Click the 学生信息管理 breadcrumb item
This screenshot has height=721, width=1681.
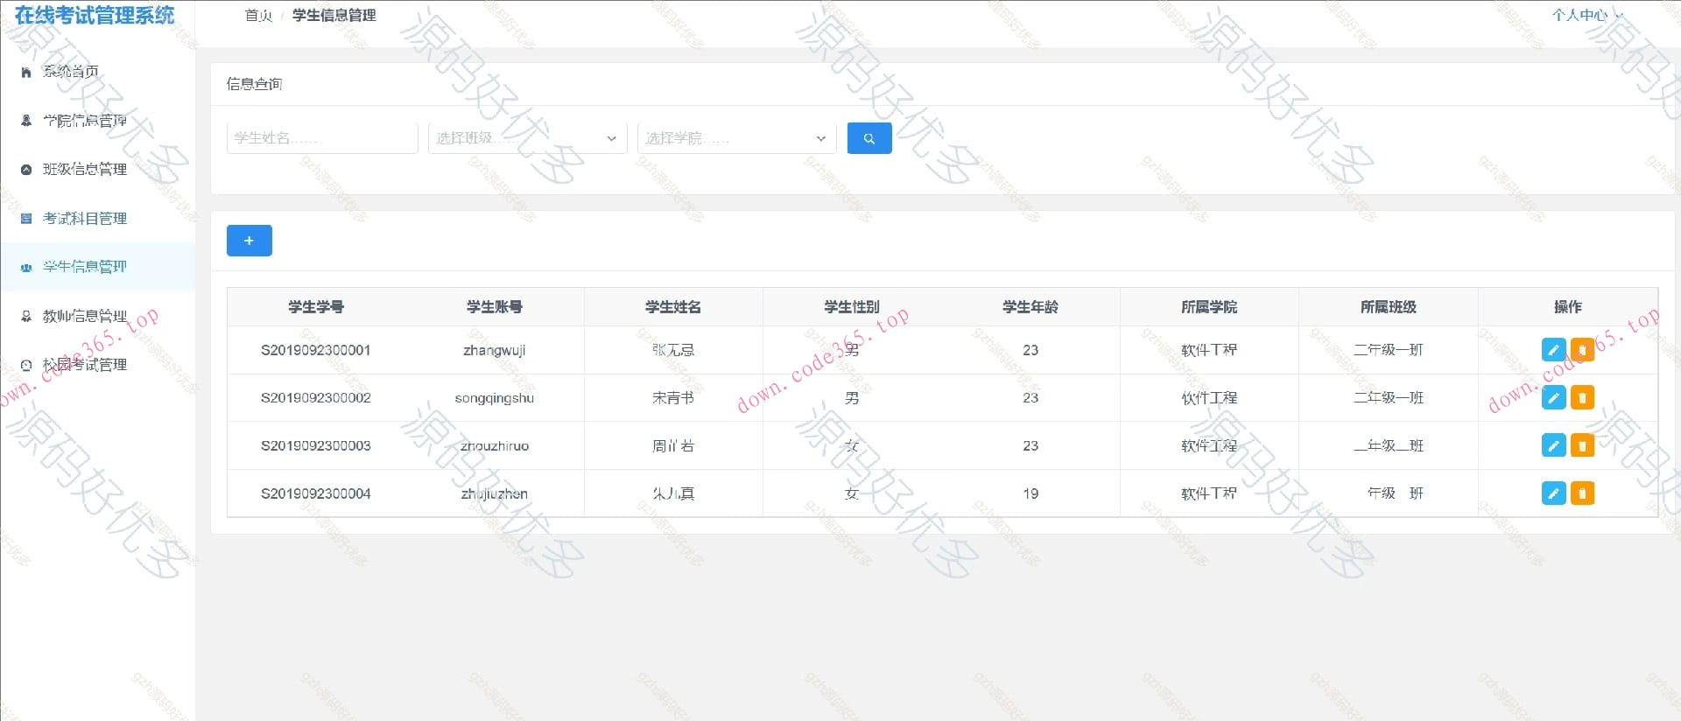334,15
